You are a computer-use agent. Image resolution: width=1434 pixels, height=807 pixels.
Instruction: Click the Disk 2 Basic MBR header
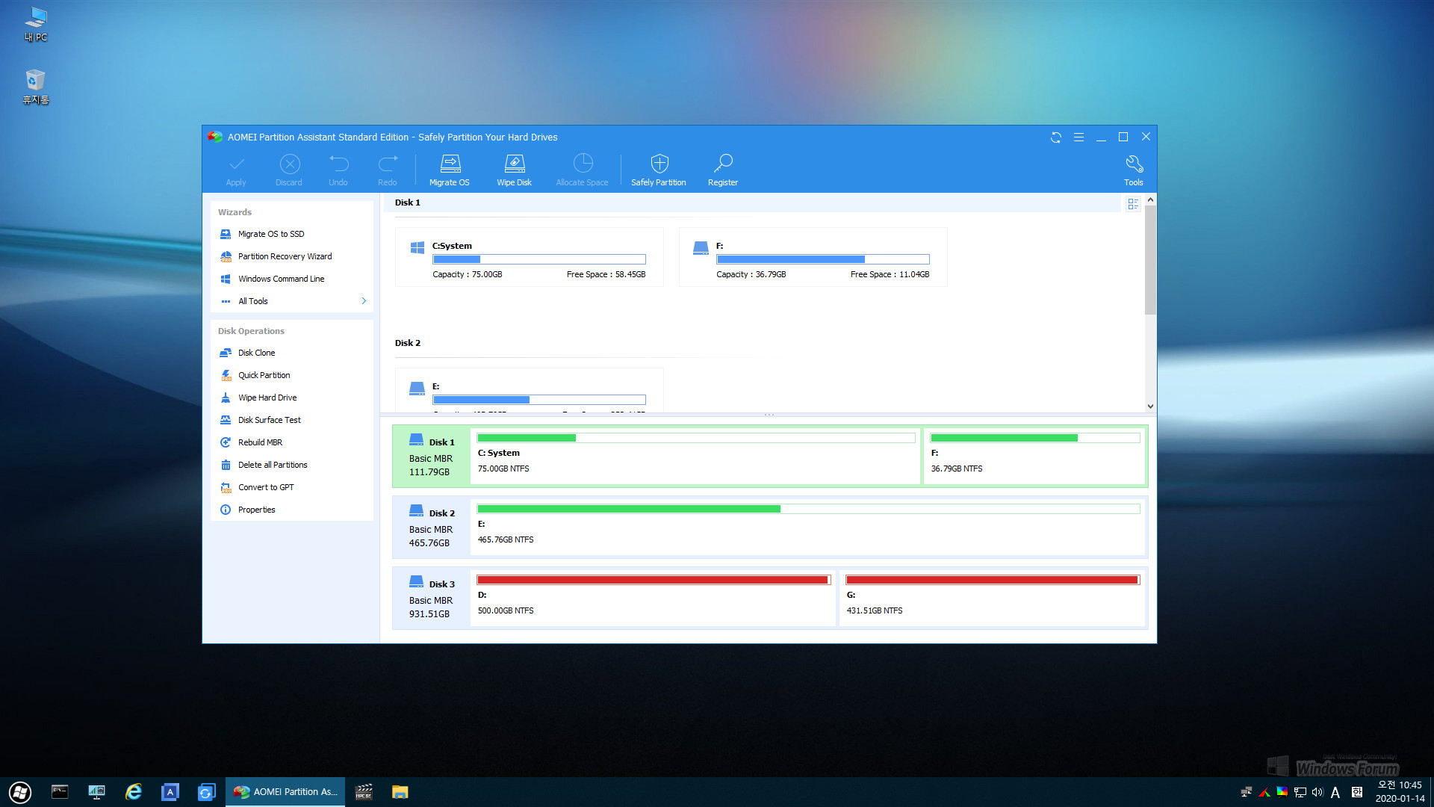431,528
